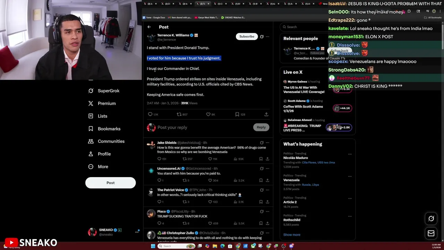
Task: Like Jake Shields' reply with 11K likes
Action: pyautogui.click(x=210, y=159)
